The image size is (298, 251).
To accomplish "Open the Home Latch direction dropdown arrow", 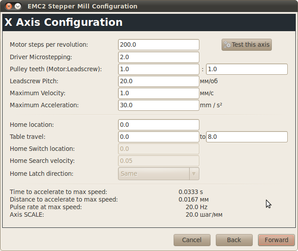I will tap(194, 174).
